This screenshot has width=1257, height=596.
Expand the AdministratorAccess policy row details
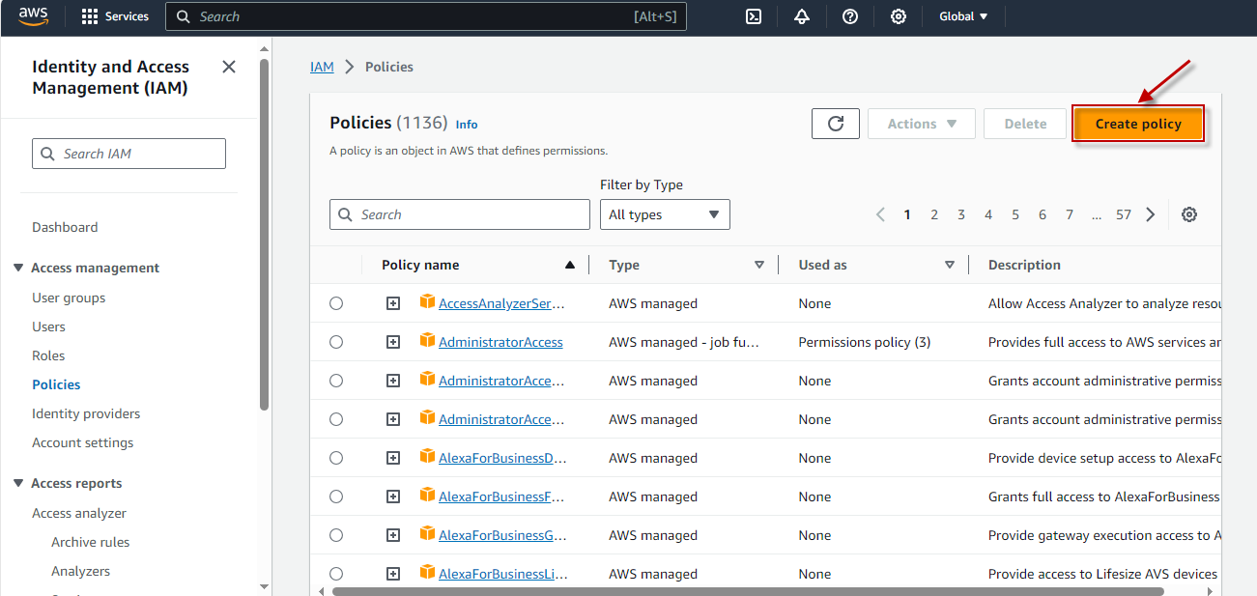tap(393, 342)
